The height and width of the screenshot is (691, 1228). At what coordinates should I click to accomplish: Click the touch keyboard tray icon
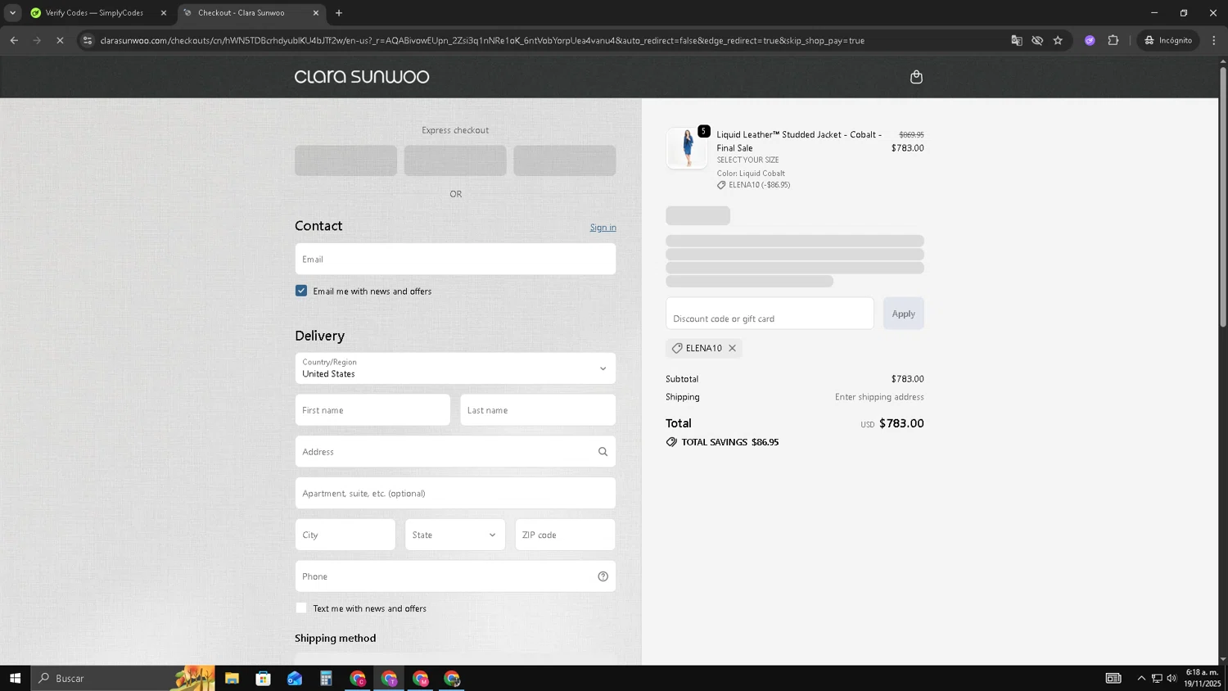pyautogui.click(x=1113, y=678)
